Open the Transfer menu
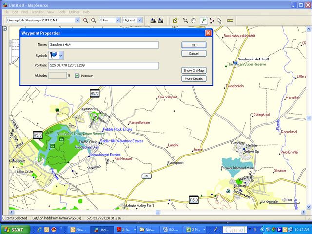The width and height of the screenshot is (312, 234). 38,12
